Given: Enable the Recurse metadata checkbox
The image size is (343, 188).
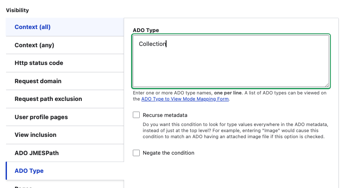Looking at the screenshot, I should click(x=136, y=115).
